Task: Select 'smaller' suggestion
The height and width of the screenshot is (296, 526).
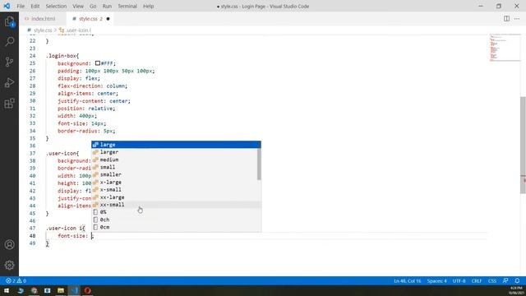Action: point(174,175)
